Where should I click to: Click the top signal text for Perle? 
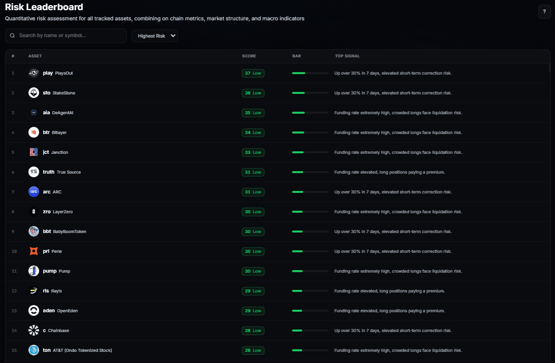pyautogui.click(x=393, y=251)
